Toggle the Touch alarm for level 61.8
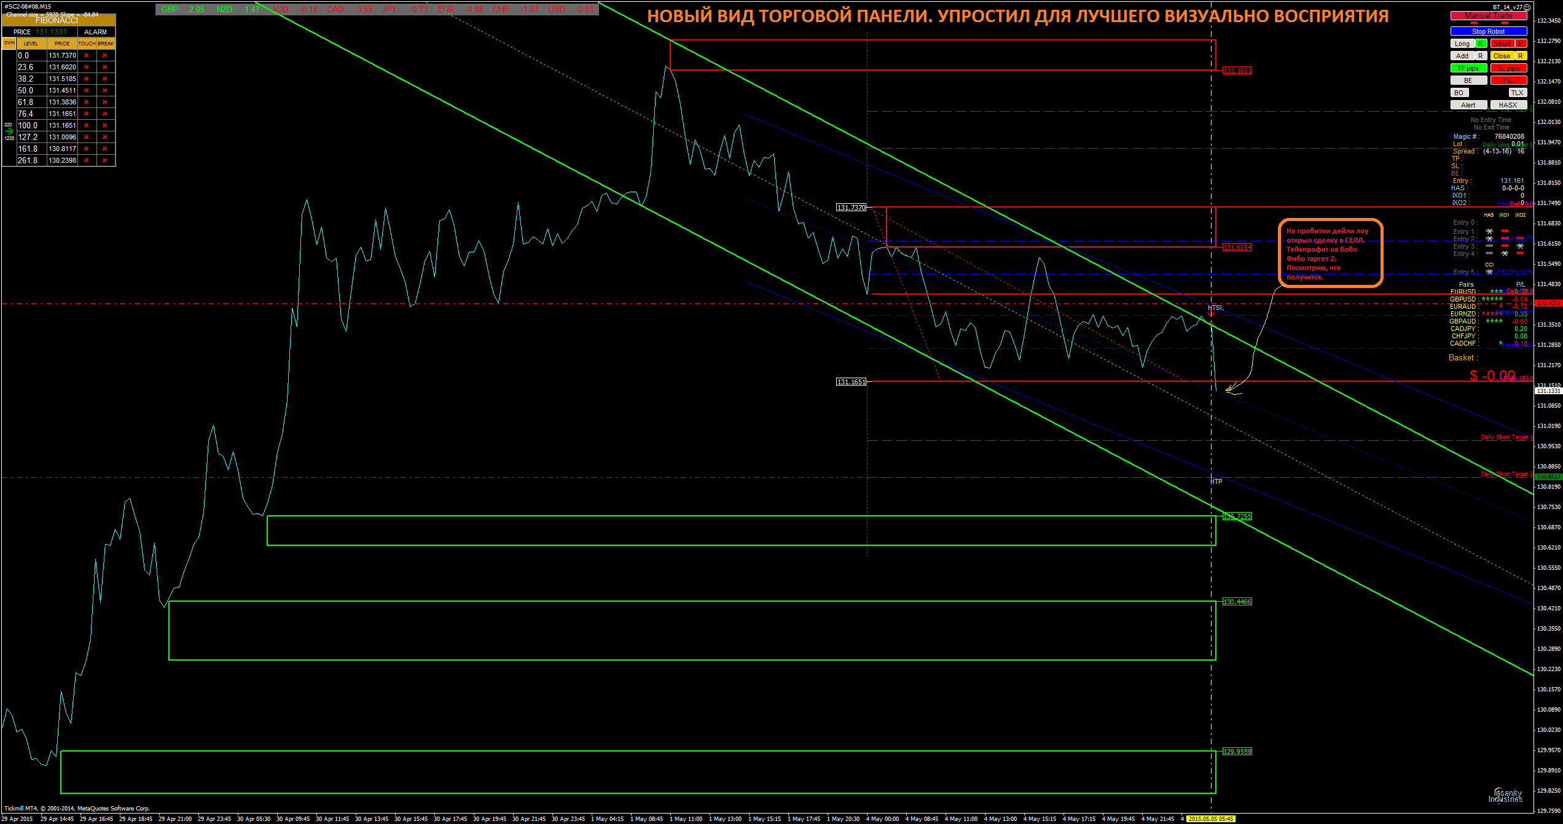This screenshot has width=1563, height=824. [87, 102]
